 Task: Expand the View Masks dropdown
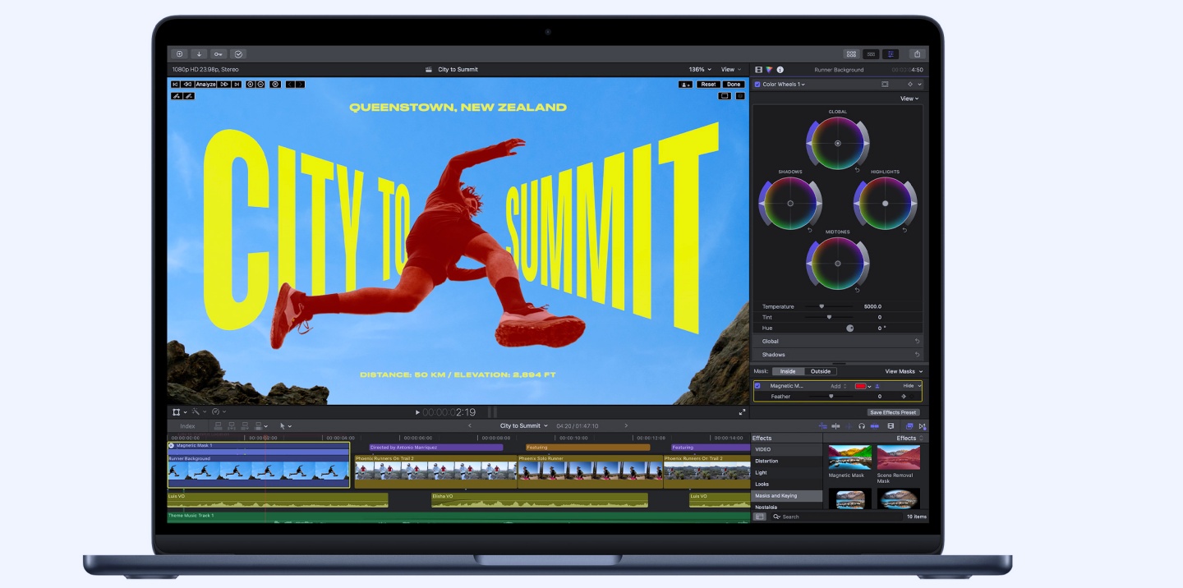904,372
